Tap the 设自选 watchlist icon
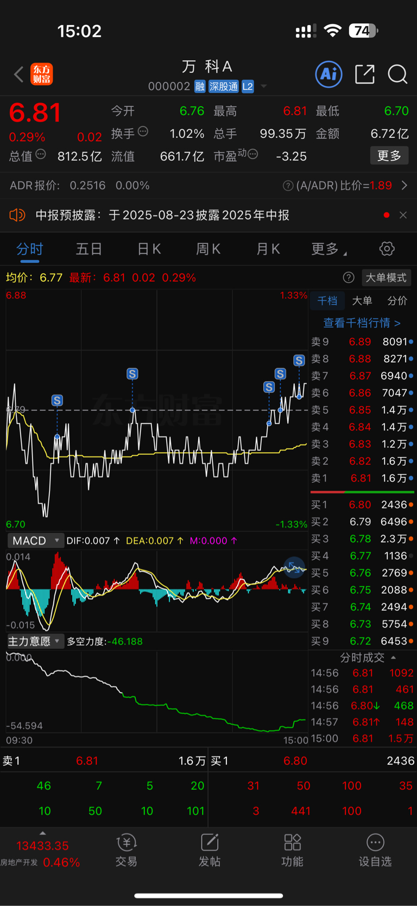Viewport: 417px width, 906px height. click(375, 851)
